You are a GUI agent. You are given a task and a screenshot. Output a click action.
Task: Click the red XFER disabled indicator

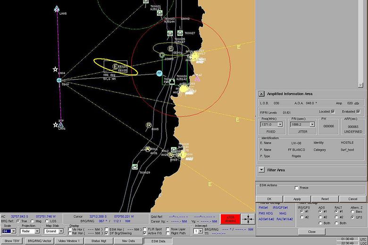[230, 219]
